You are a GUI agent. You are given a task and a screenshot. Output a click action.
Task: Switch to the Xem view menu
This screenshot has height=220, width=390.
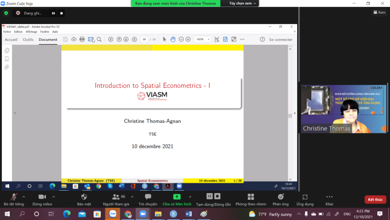[380, 12]
